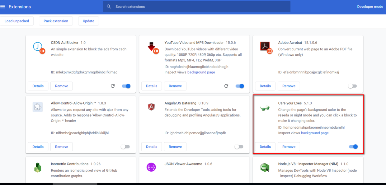
Task: Remove YouTube Video and MP3 Downloader
Action: 175,86
